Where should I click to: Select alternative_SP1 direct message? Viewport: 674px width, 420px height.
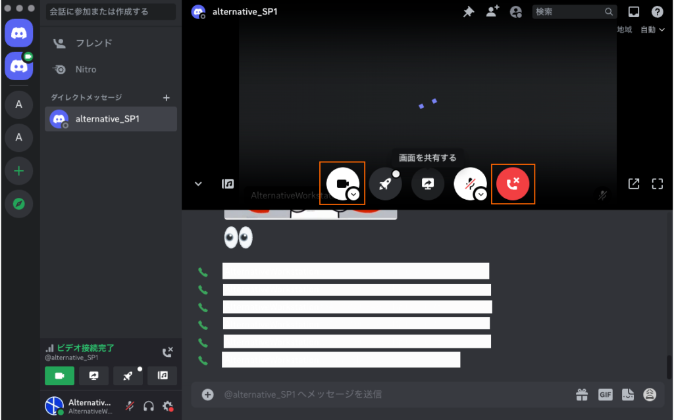pyautogui.click(x=107, y=119)
